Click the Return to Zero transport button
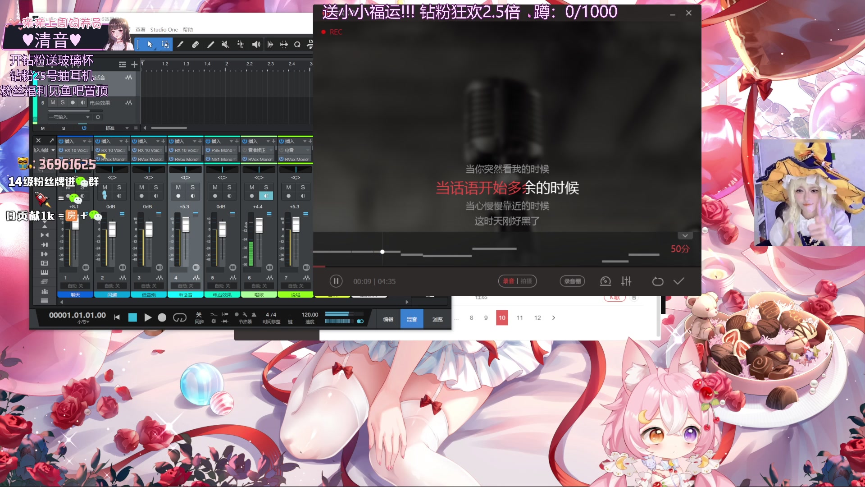 point(117,317)
